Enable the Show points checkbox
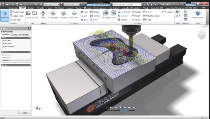Image resolution: width=210 pixels, height=119 pixels. [3, 55]
